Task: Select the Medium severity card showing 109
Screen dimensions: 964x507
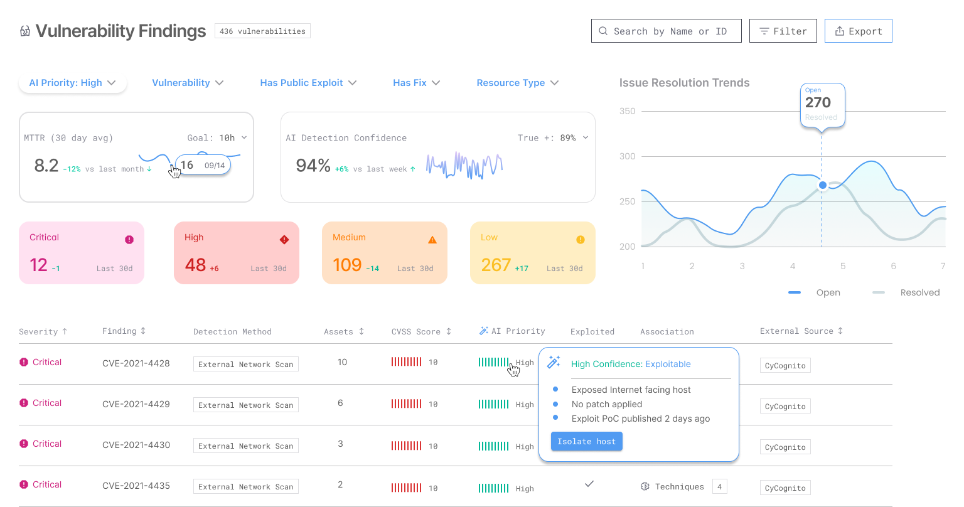Action: coord(385,253)
